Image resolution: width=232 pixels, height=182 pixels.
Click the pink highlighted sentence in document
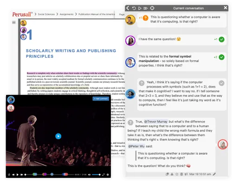pyautogui.click(x=72, y=73)
